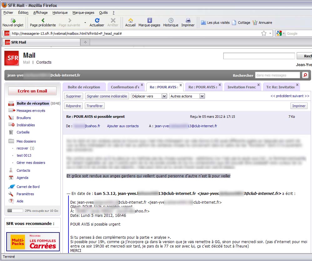The image size is (312, 261).
Task: Open a new tab with Nouvel onglet
Action: [x=13, y=23]
